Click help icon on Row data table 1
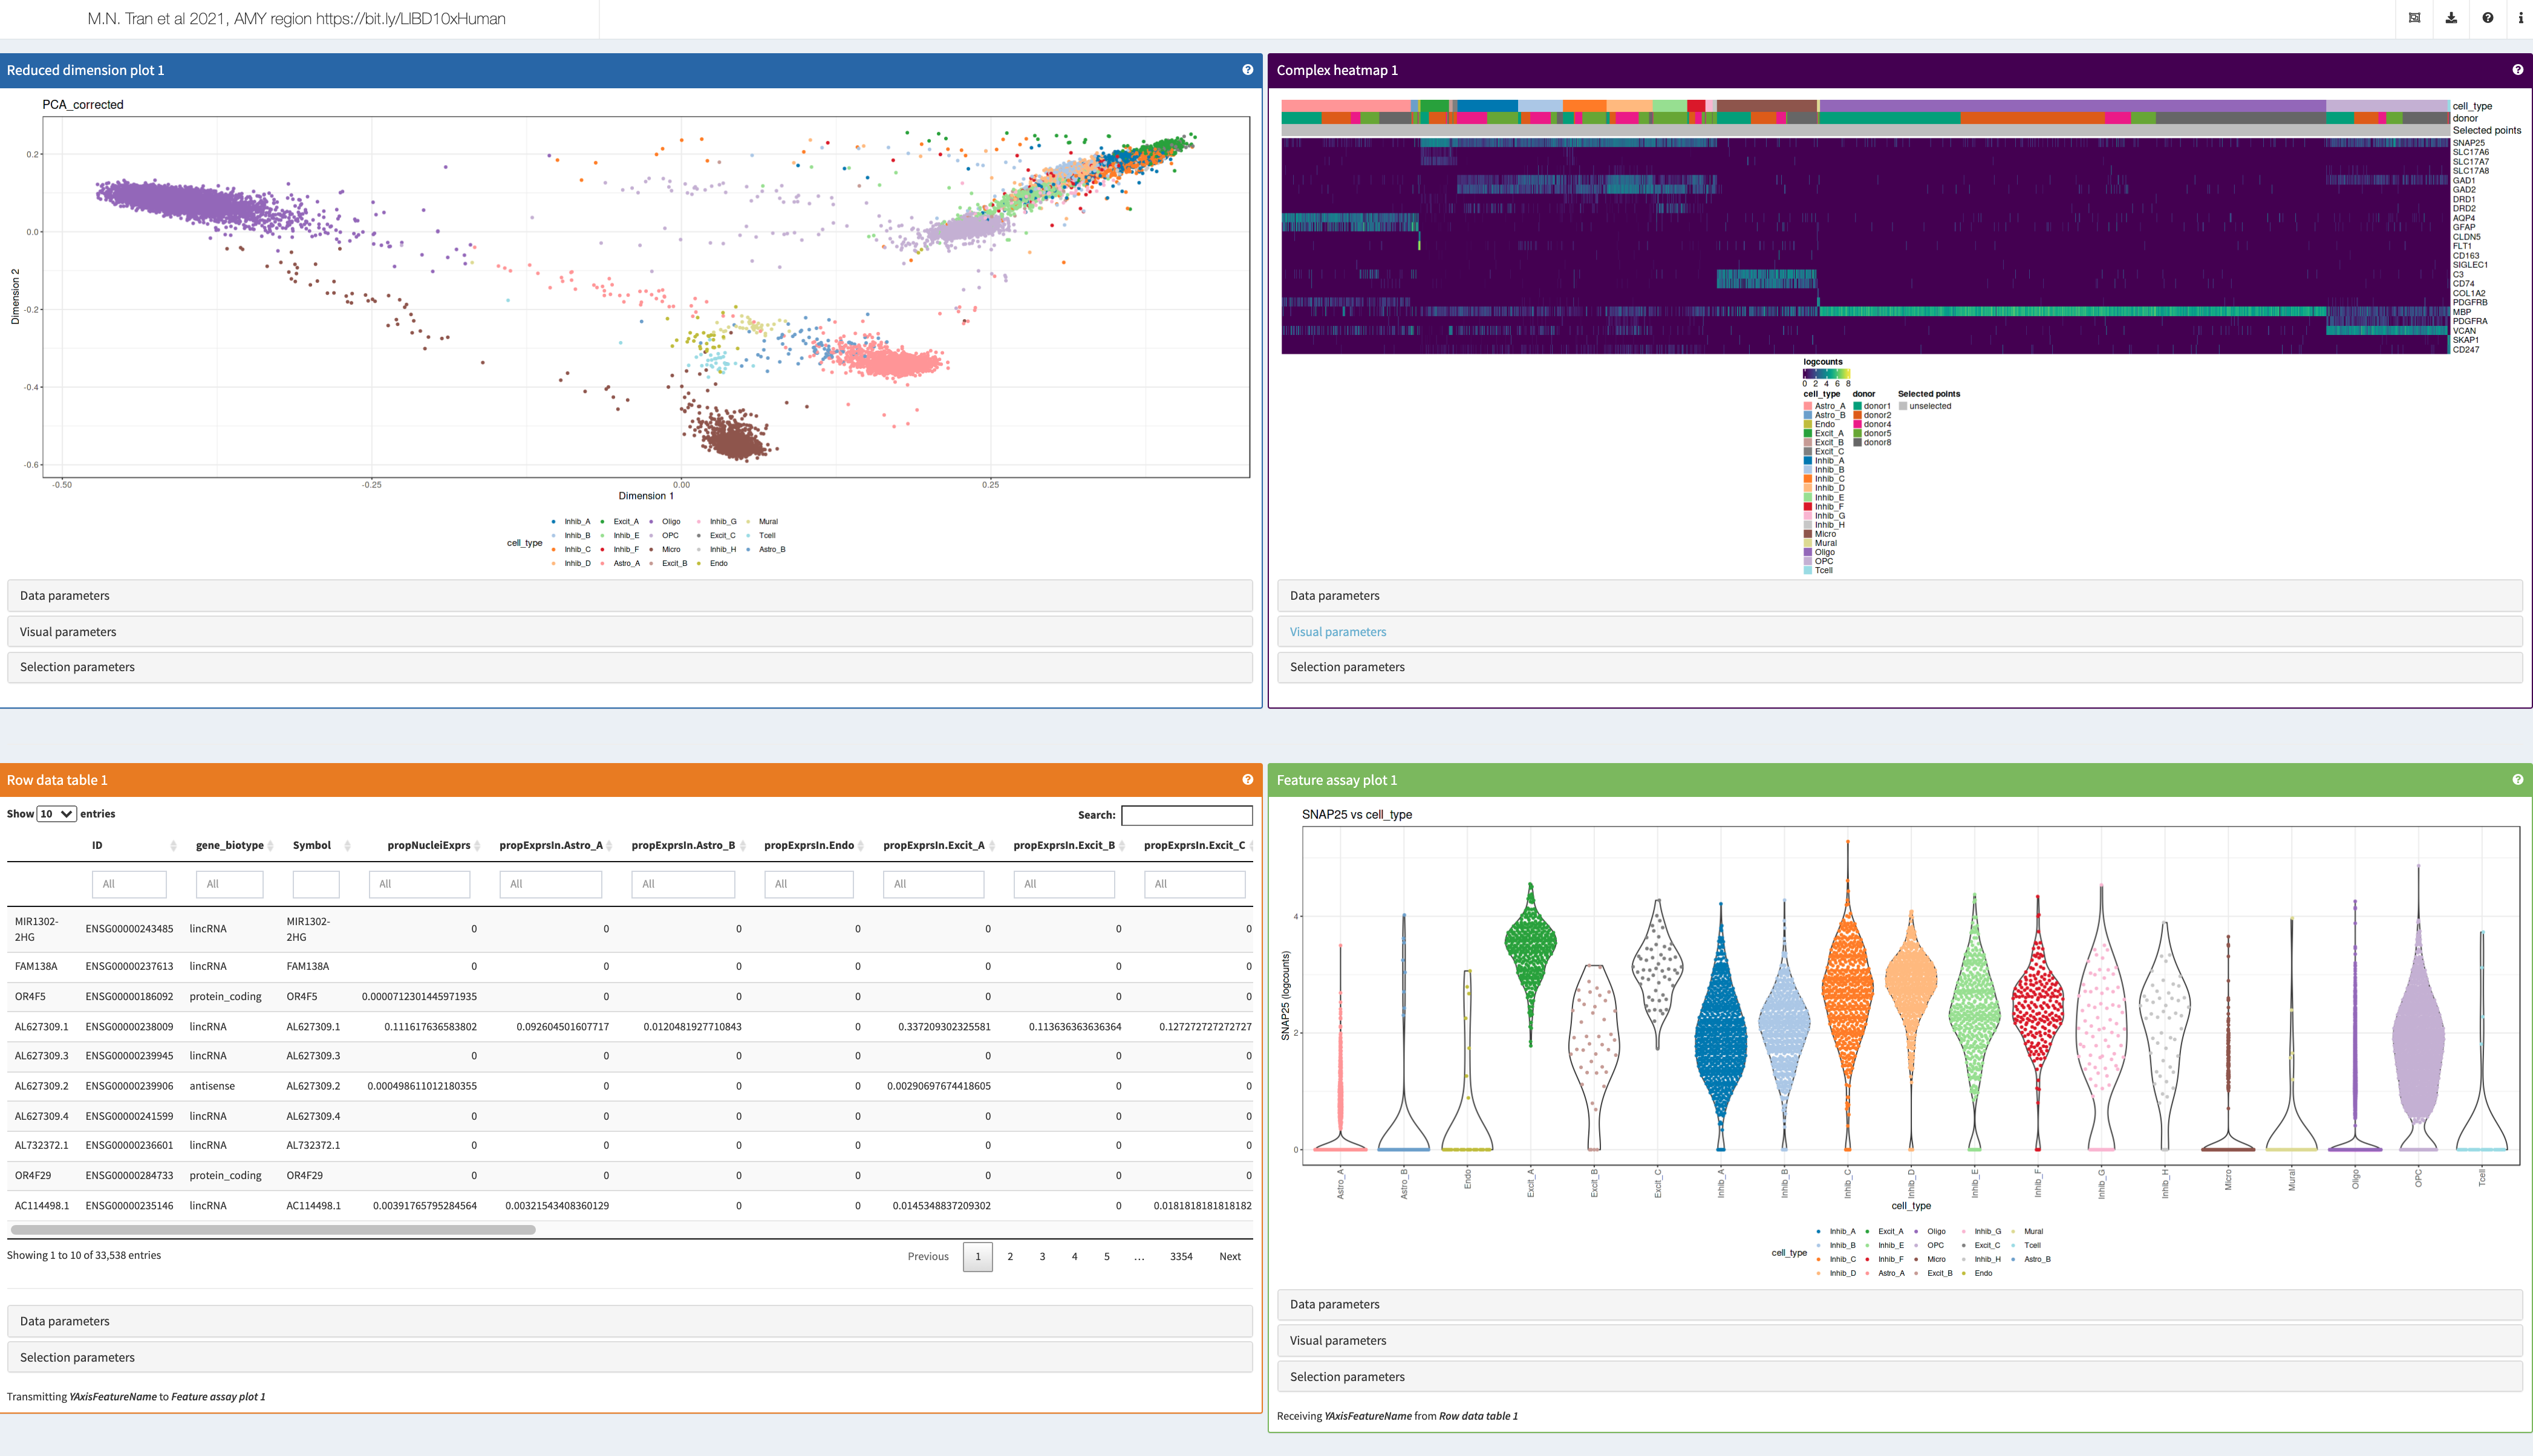The height and width of the screenshot is (1456, 2533). coord(1247,780)
